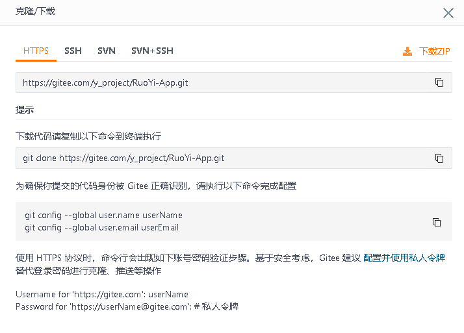This screenshot has height=333, width=464.
Task: Select the HTTPS tab
Action: (x=36, y=51)
